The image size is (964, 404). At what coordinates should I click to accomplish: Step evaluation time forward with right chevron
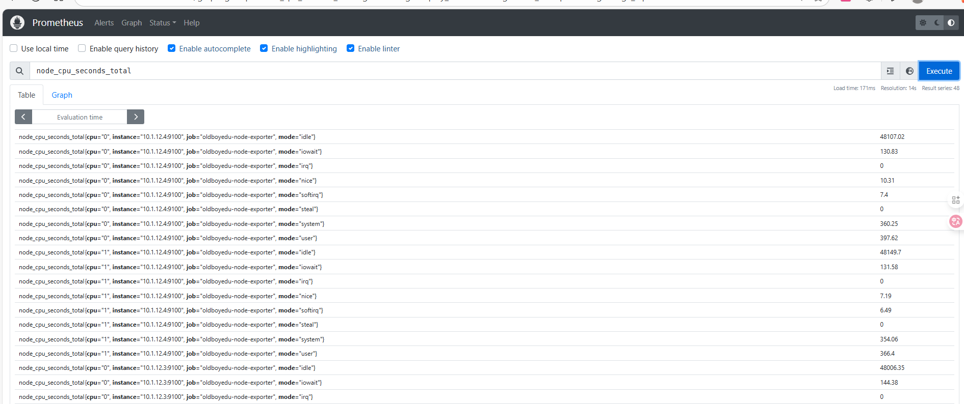coord(136,117)
